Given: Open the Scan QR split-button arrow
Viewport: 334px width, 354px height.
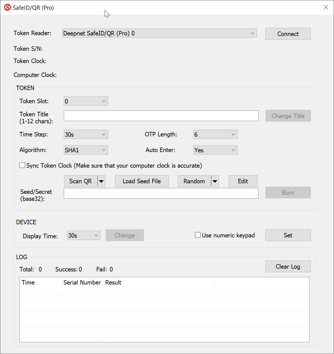Looking at the screenshot, I should click(x=101, y=181).
